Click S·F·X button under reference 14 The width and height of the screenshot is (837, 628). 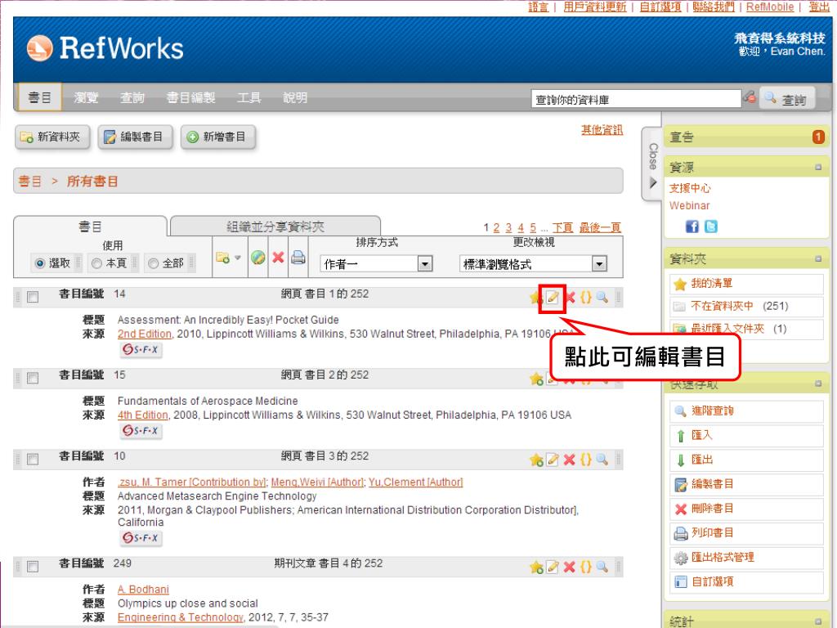click(x=141, y=350)
